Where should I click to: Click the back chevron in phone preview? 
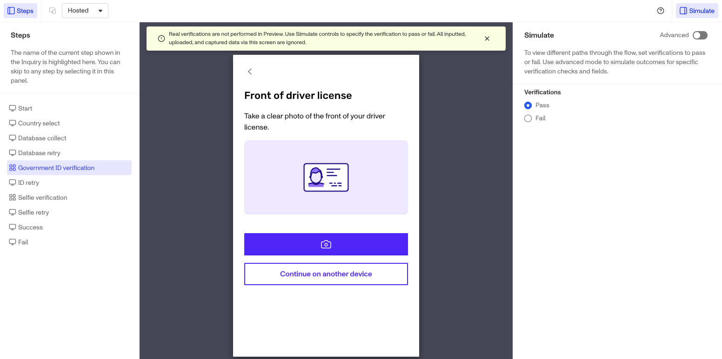250,71
